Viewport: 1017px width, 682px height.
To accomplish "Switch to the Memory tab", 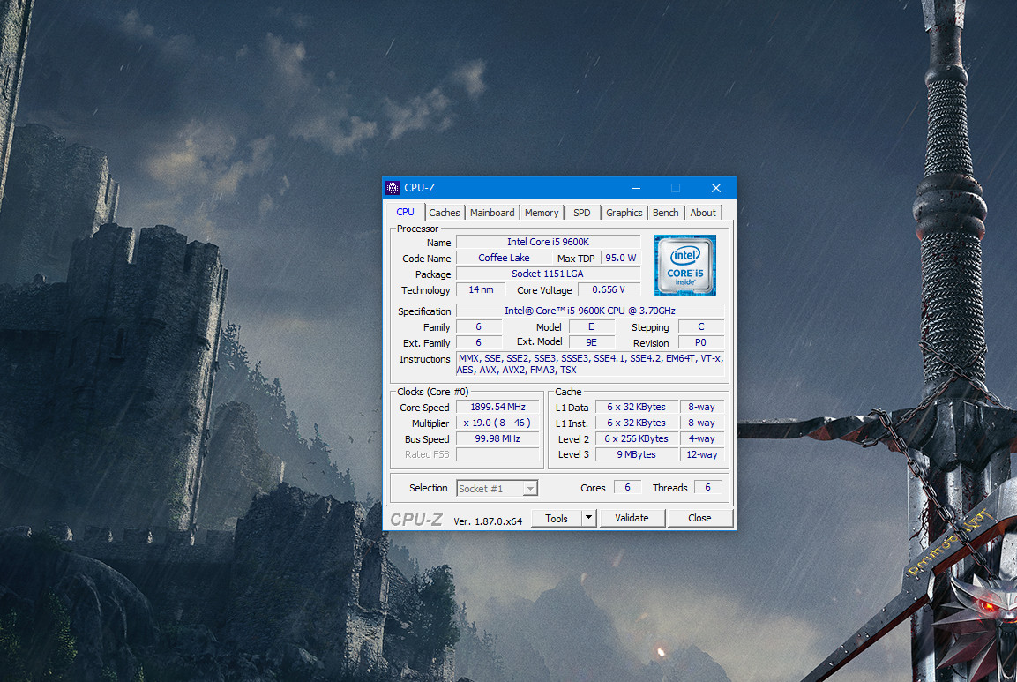I will 542,213.
